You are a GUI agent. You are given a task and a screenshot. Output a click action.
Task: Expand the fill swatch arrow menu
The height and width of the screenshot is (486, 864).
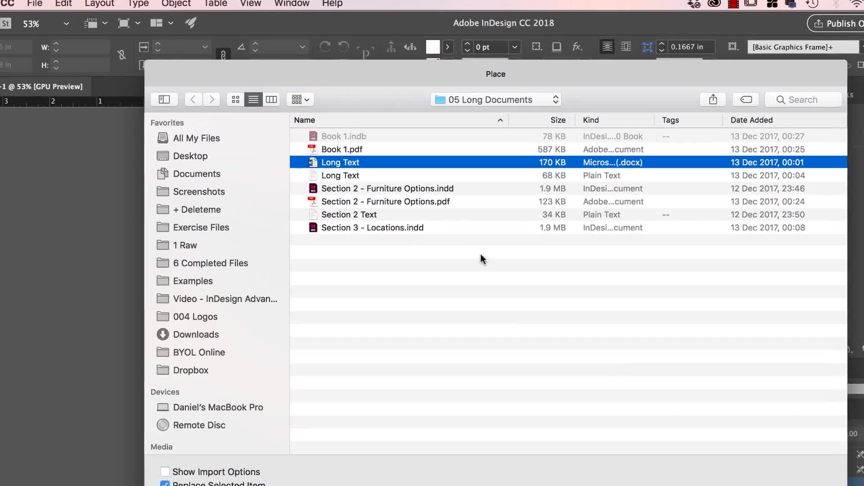pyautogui.click(x=447, y=47)
